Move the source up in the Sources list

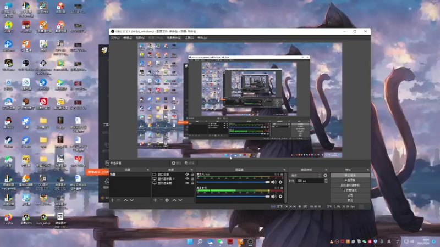174,200
